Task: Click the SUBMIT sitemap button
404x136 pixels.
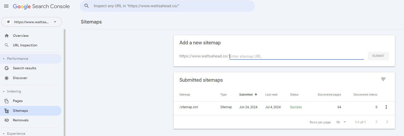Action: 378,56
